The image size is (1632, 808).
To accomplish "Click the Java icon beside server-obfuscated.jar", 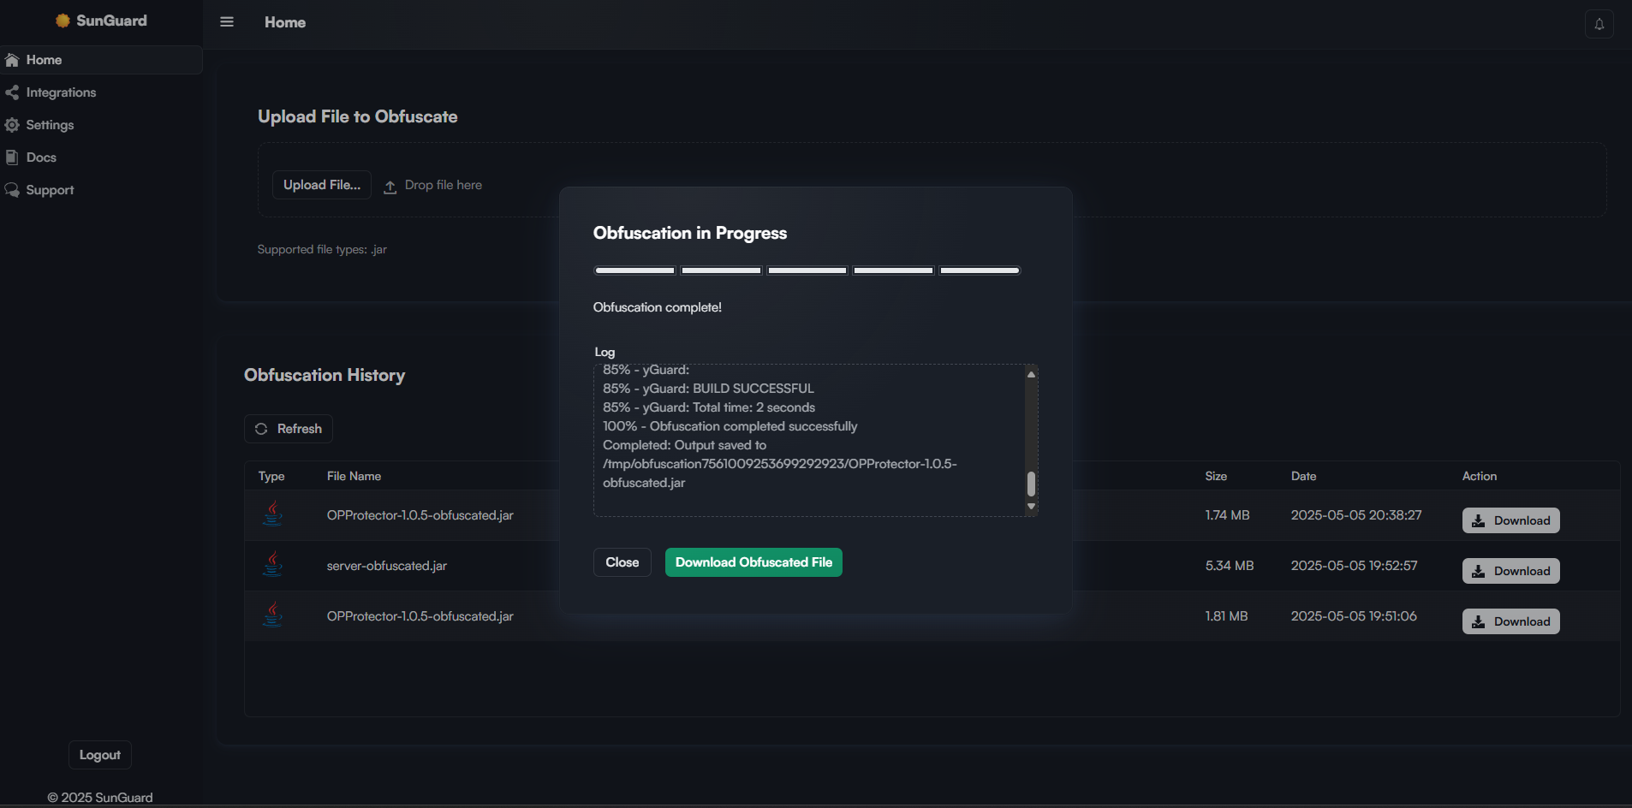I will point(272,565).
